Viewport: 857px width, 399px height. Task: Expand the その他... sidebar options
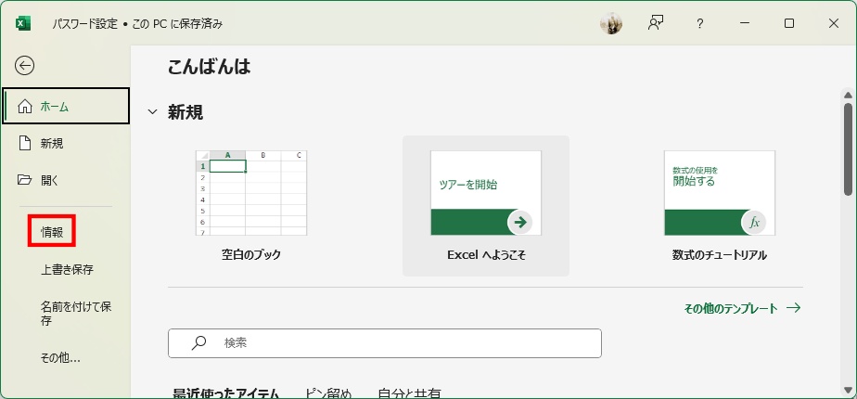[x=60, y=357]
